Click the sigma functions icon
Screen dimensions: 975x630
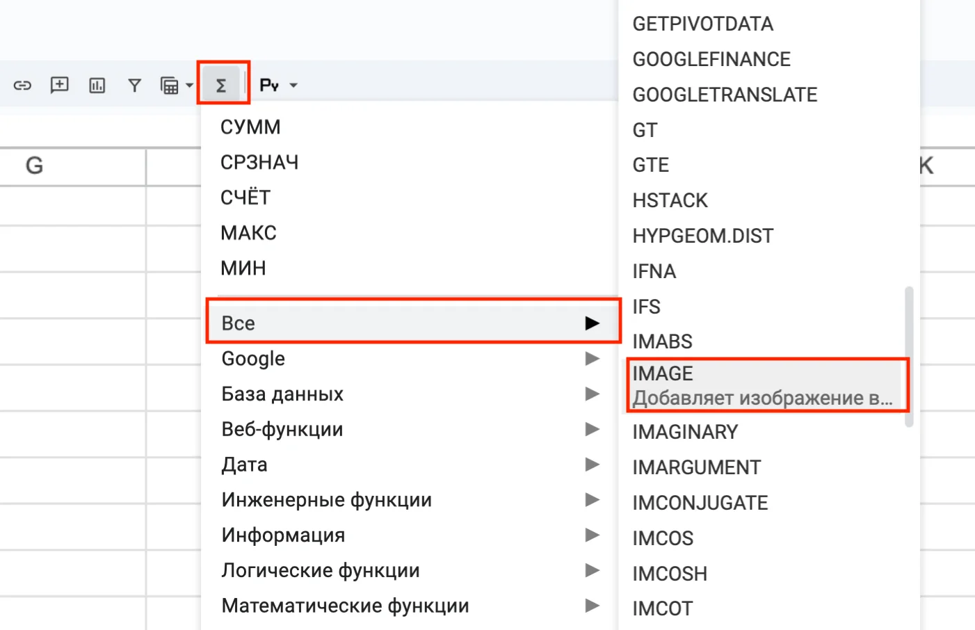click(x=221, y=86)
